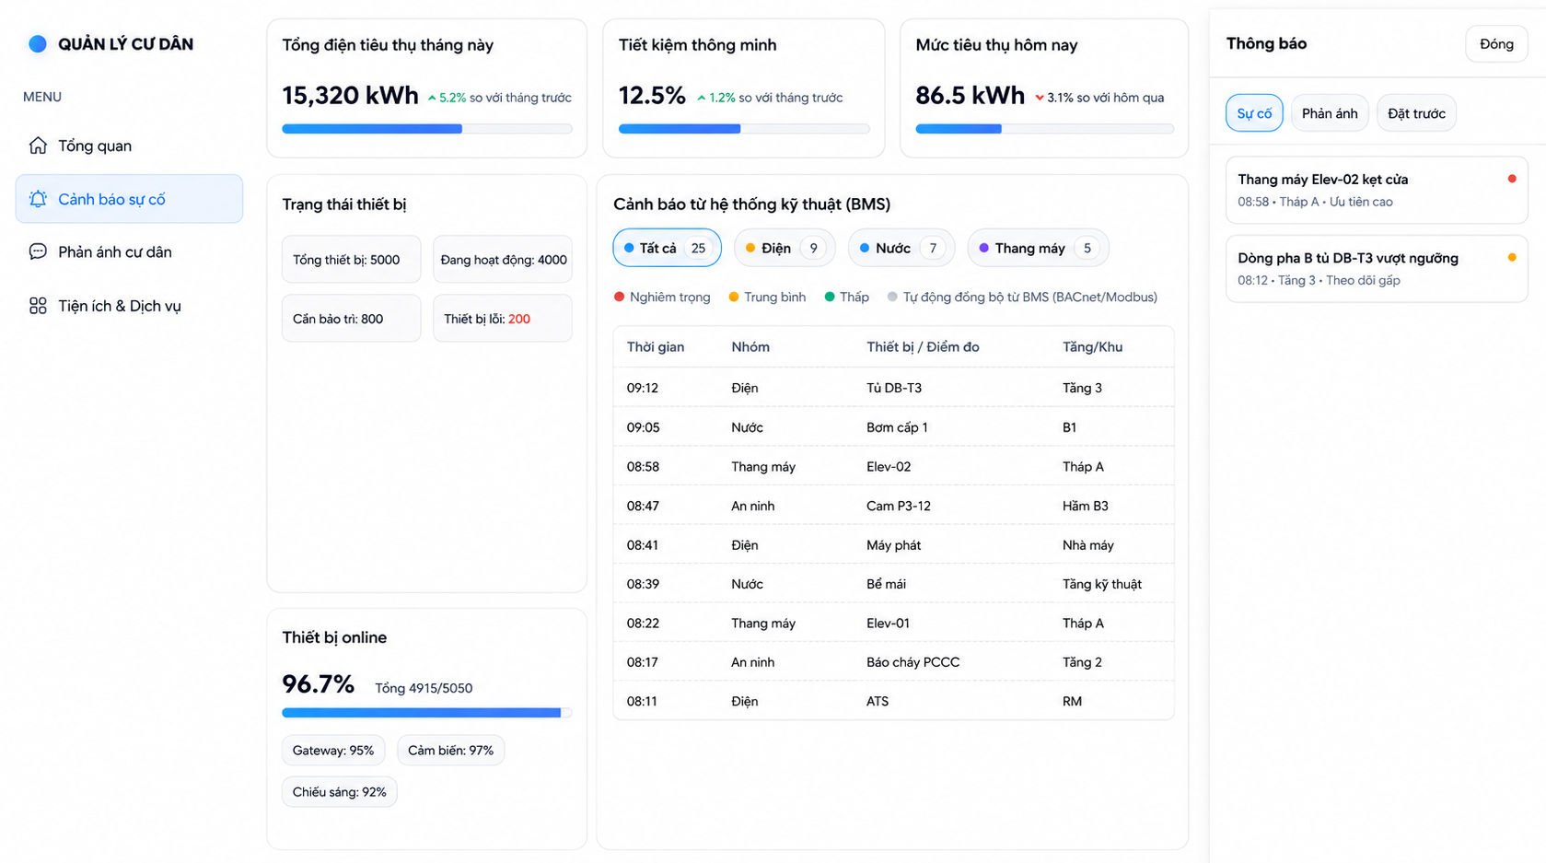Click the Thiết bị online progress bar

(x=427, y=713)
